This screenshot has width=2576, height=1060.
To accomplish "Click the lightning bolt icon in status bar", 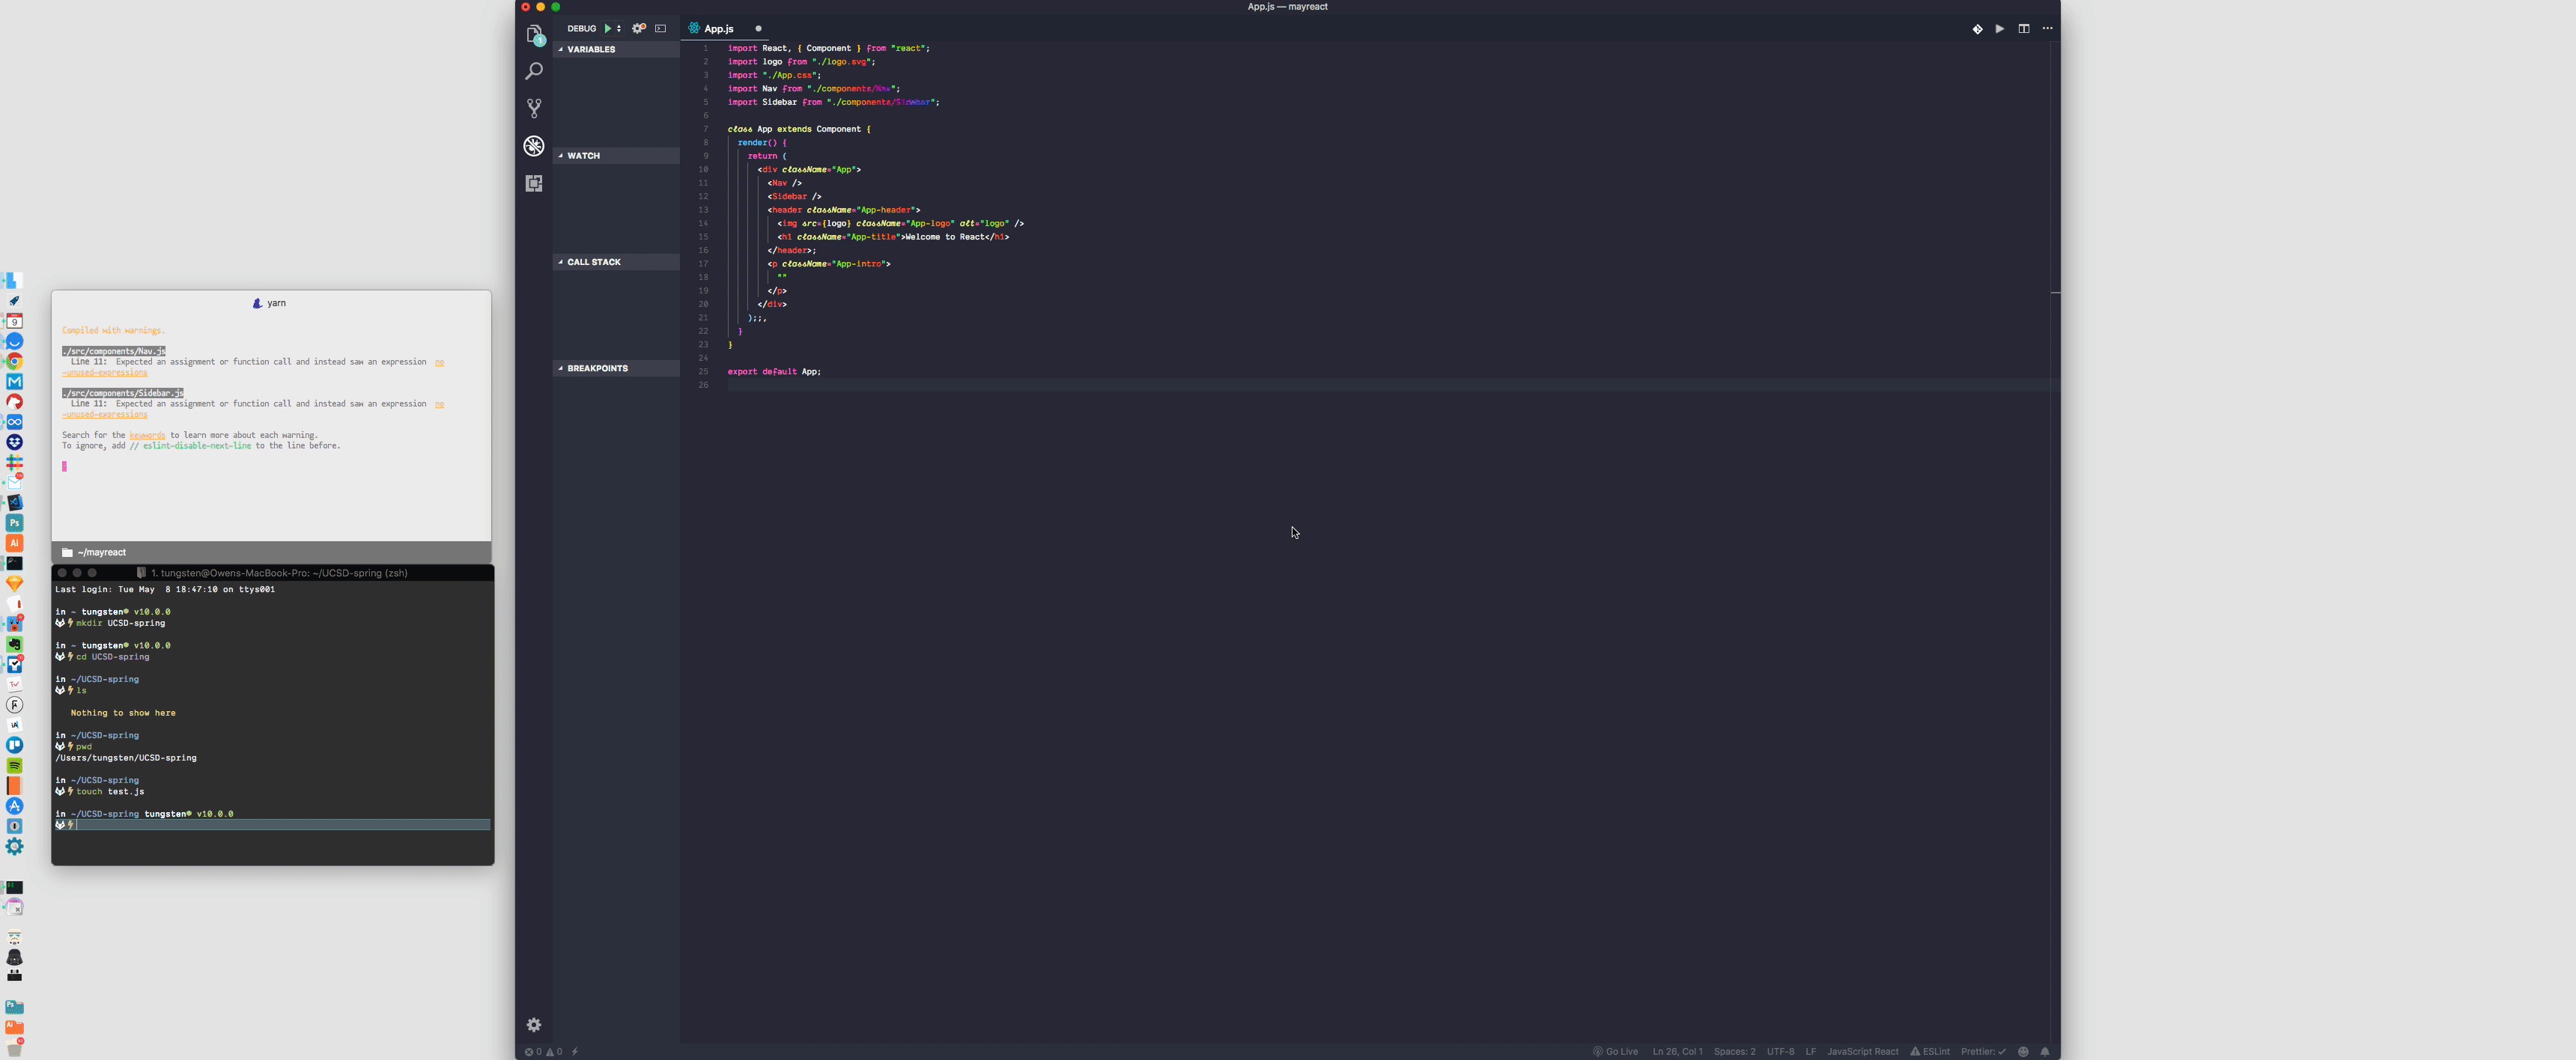I will pyautogui.click(x=575, y=1052).
